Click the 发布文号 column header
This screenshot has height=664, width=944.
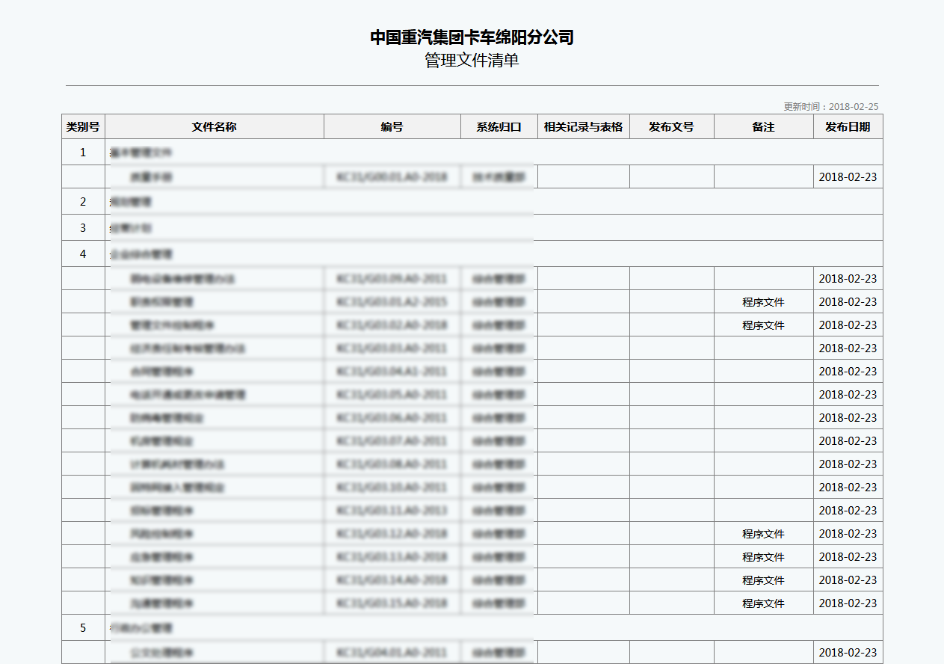(x=672, y=127)
